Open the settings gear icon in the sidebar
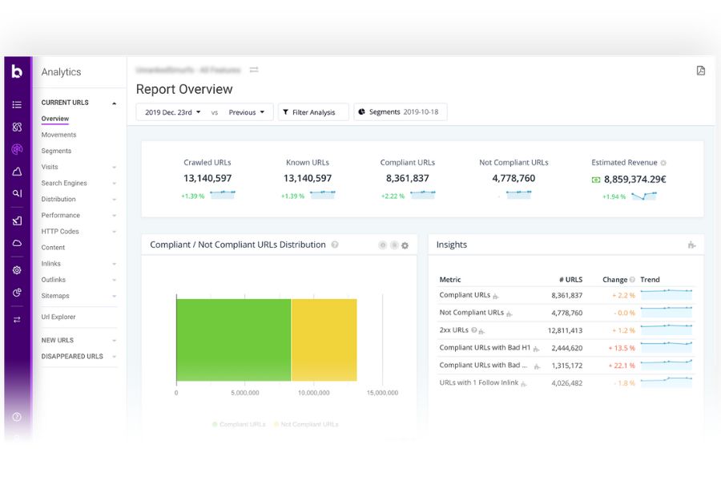 (x=16, y=270)
